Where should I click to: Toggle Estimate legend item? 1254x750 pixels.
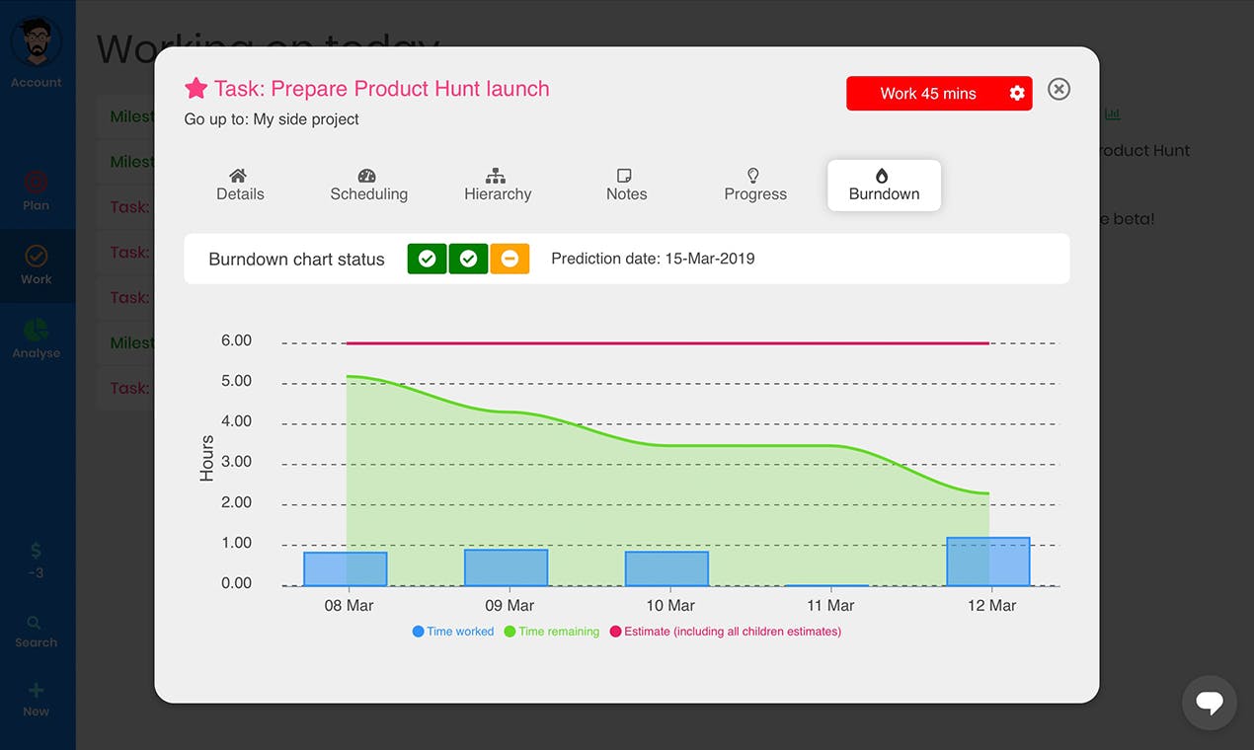click(726, 632)
